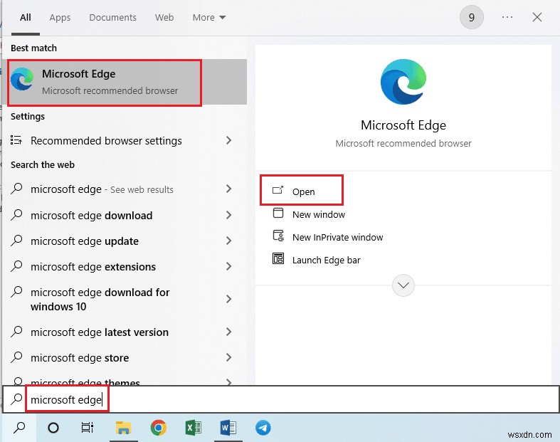
Task: Switch to the Documents tab
Action: point(112,17)
